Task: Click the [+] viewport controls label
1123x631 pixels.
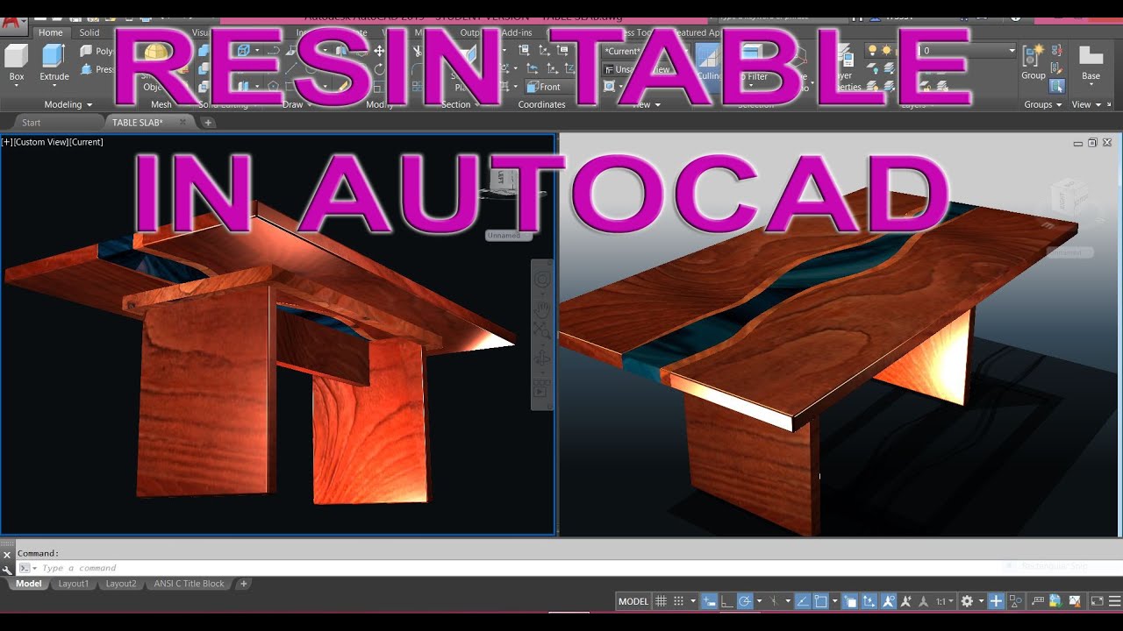Action: click(x=7, y=142)
